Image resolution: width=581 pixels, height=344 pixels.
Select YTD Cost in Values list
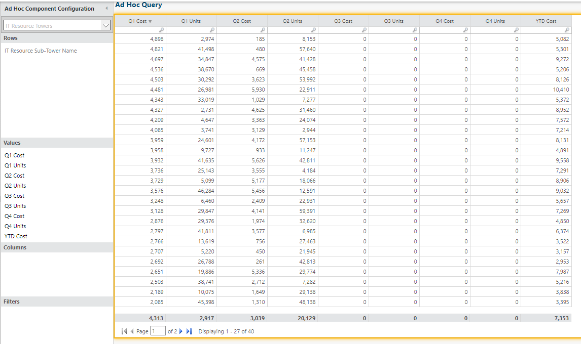click(x=16, y=236)
